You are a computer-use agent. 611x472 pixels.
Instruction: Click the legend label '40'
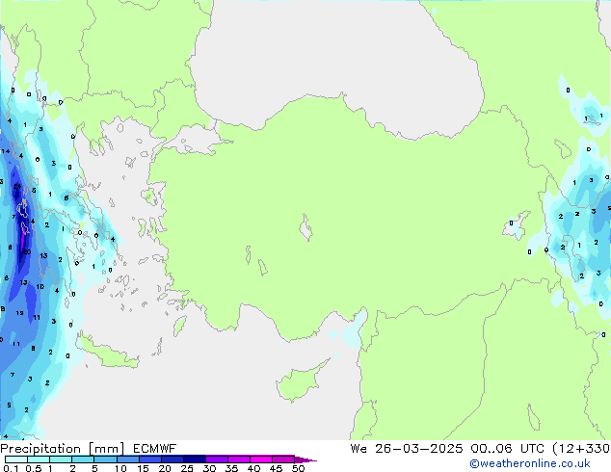click(253, 468)
